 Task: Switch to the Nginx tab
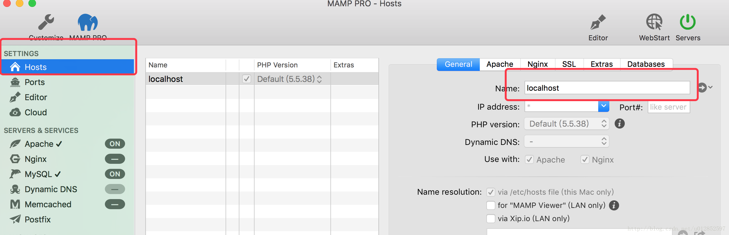point(538,64)
